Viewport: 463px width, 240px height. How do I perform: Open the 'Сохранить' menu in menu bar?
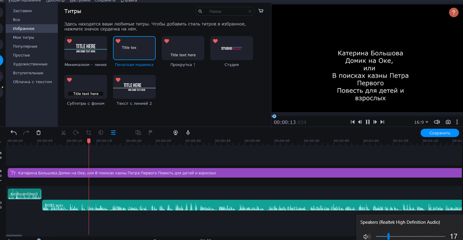click(105, 1)
